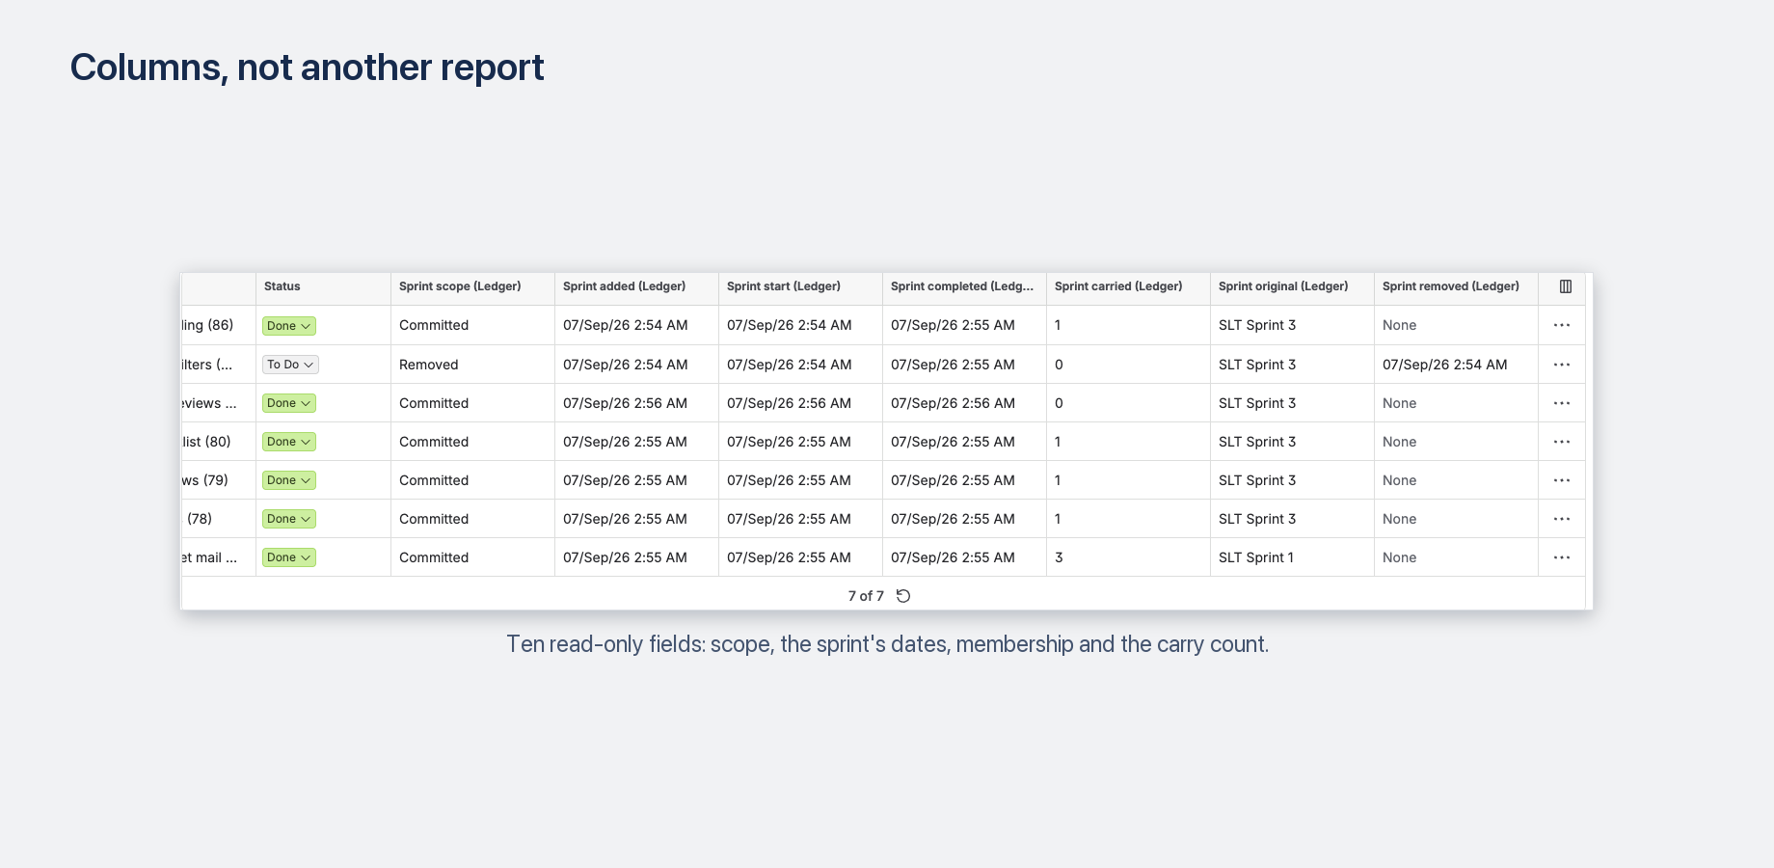Open the Done status dropdown for list (80)

coord(289,442)
